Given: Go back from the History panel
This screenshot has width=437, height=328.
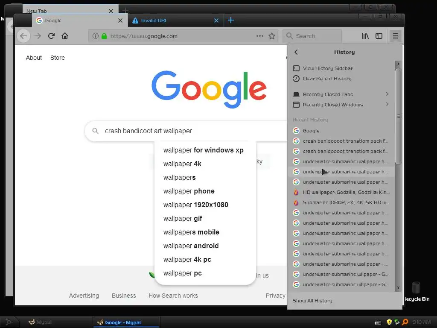Looking at the screenshot, I should 296,52.
